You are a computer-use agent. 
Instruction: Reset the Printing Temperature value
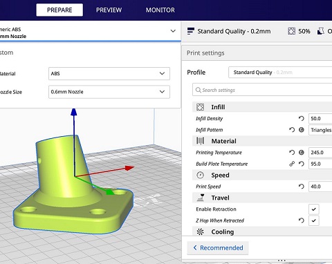click(x=292, y=152)
